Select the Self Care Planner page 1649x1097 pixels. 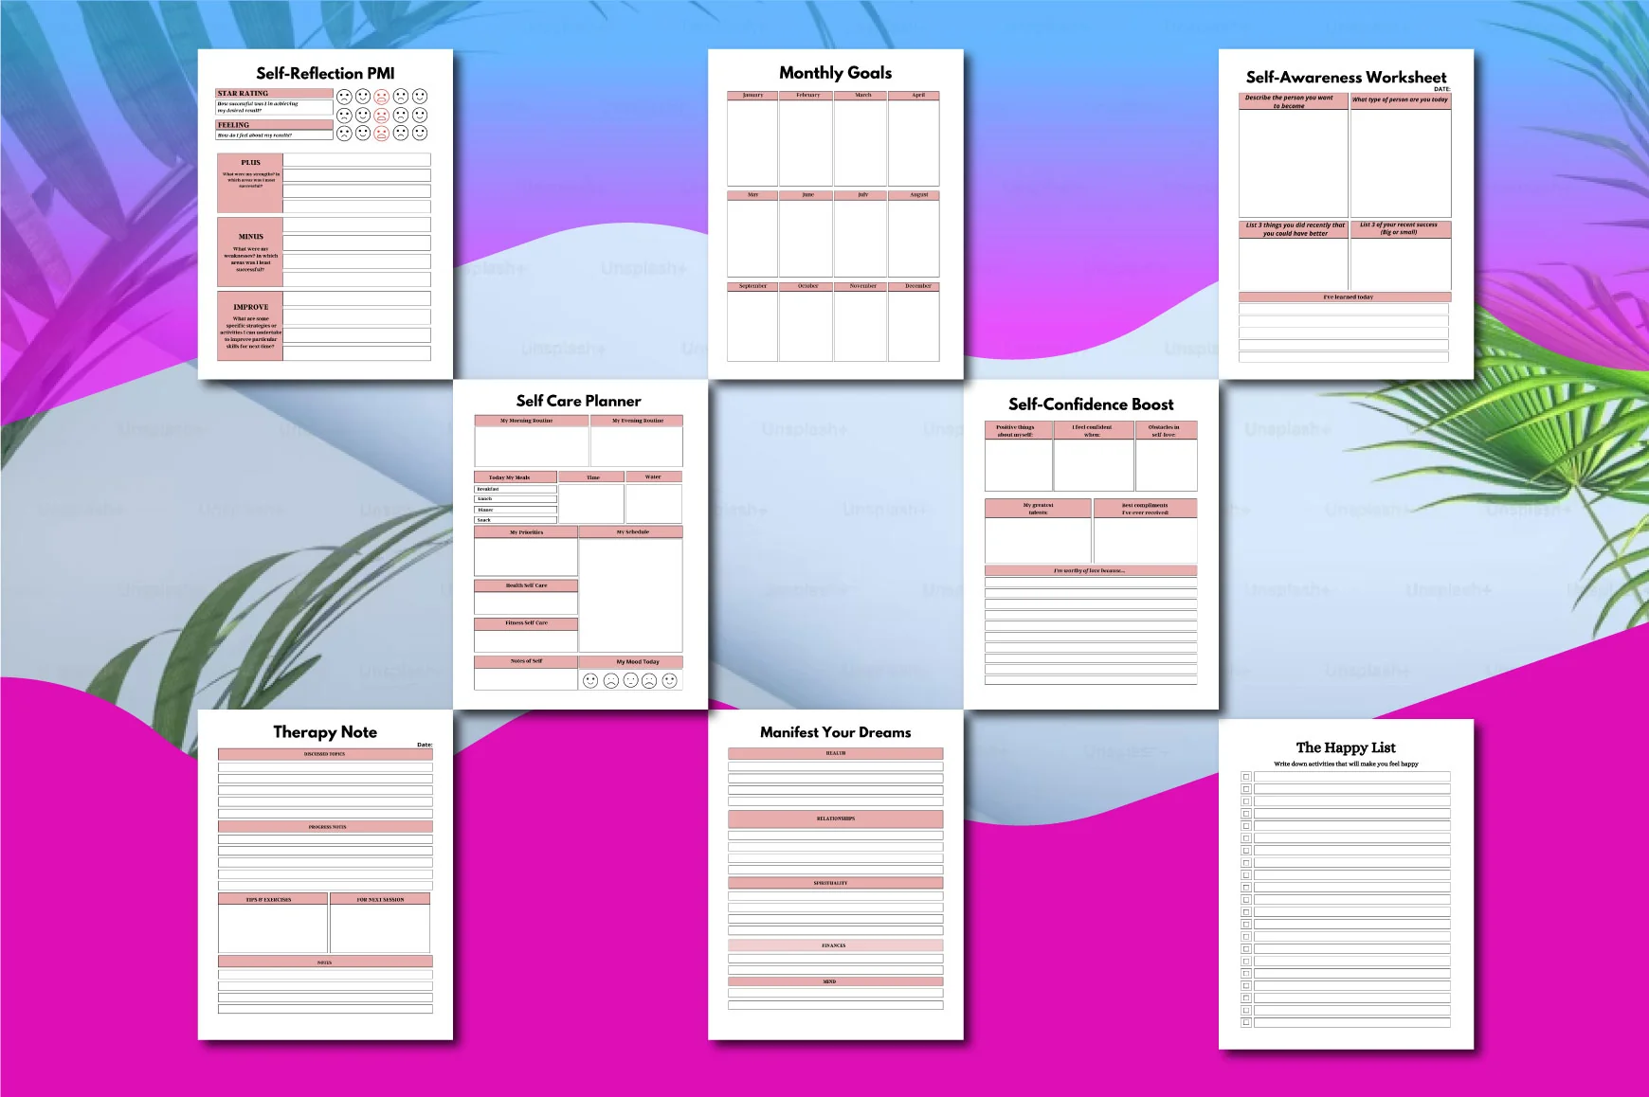tap(580, 545)
